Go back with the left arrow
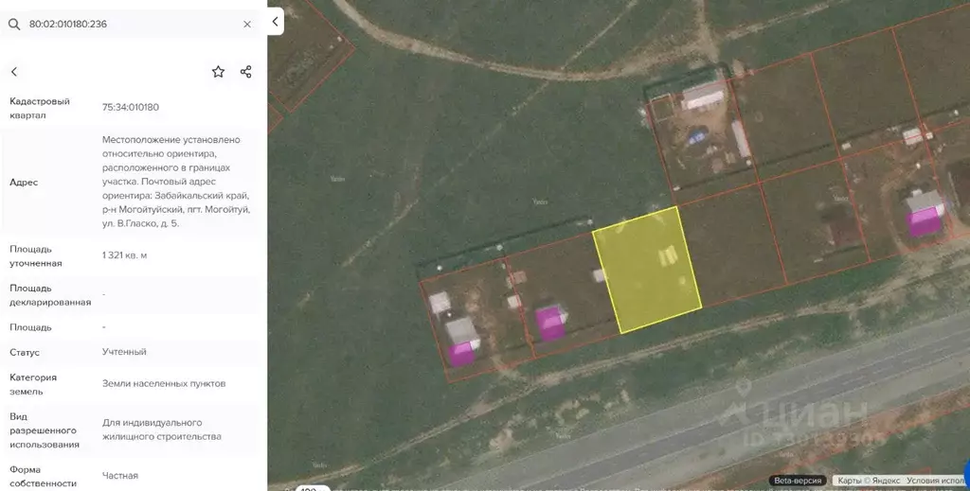Viewport: 970px width, 491px height. (14, 72)
